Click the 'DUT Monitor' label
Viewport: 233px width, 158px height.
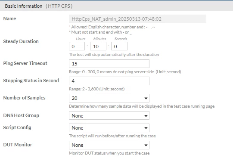(18, 145)
